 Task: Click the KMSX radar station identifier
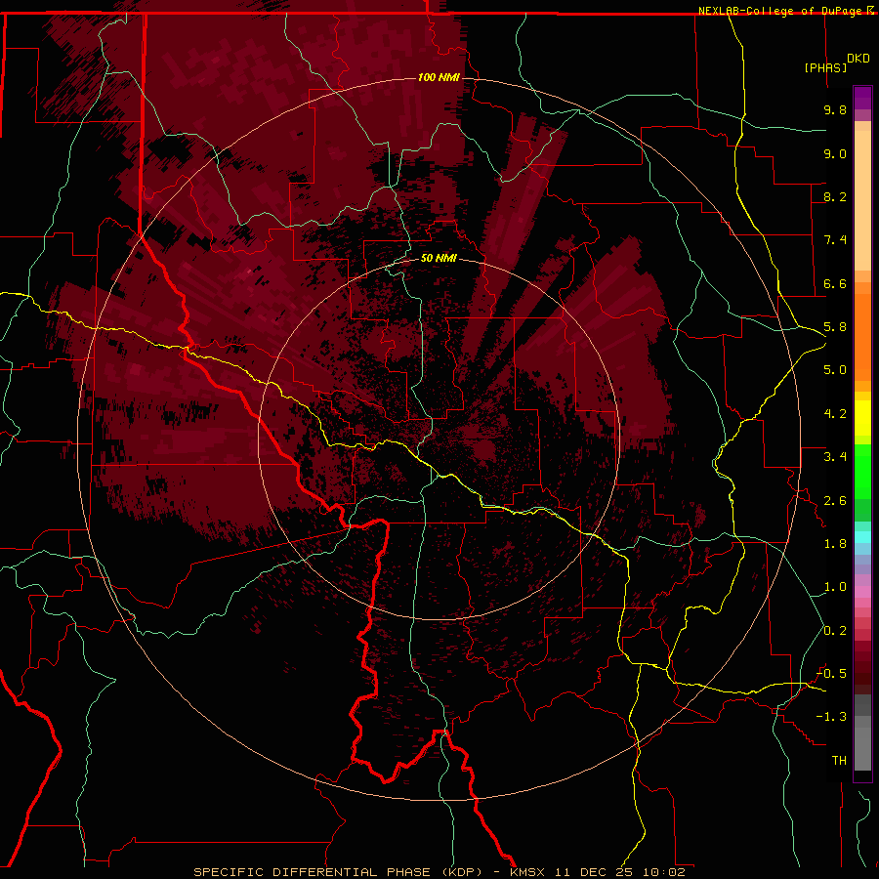(527, 872)
